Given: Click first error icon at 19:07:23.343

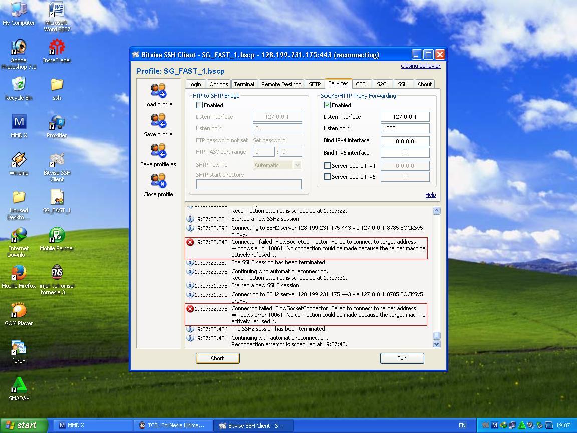Looking at the screenshot, I should pos(190,242).
